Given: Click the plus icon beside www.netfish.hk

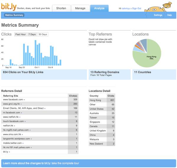Looking at the screenshot, I should click(x=20, y=117).
